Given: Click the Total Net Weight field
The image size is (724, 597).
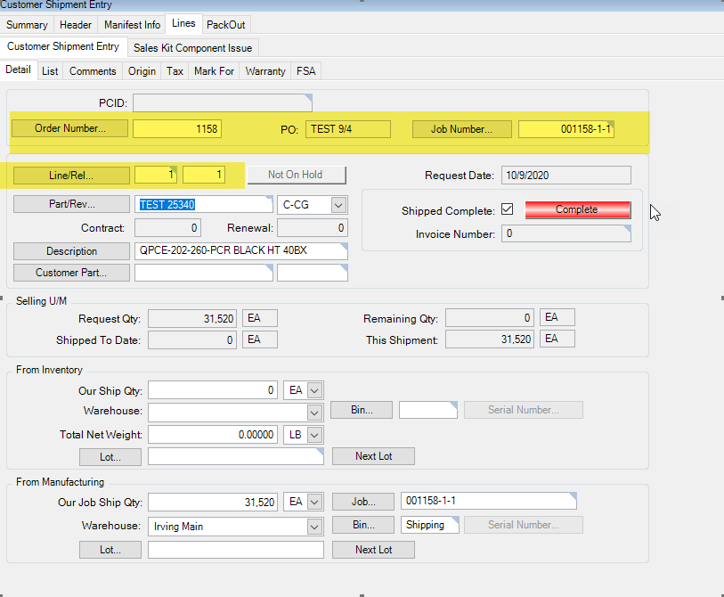Looking at the screenshot, I should tap(213, 435).
